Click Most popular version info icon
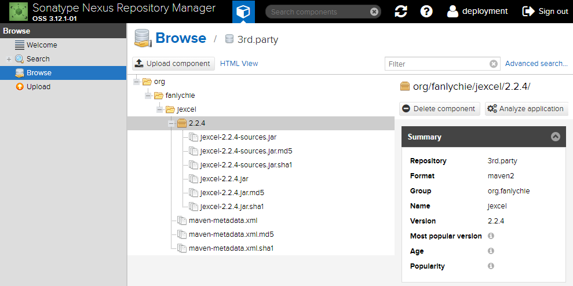The width and height of the screenshot is (573, 286). (x=491, y=236)
